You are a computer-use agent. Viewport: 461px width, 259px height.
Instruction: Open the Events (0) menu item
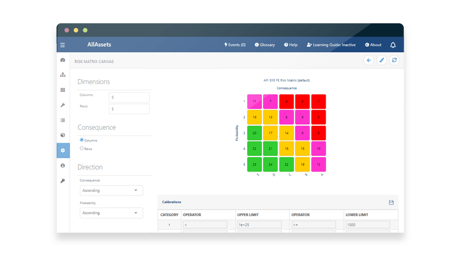(x=235, y=45)
